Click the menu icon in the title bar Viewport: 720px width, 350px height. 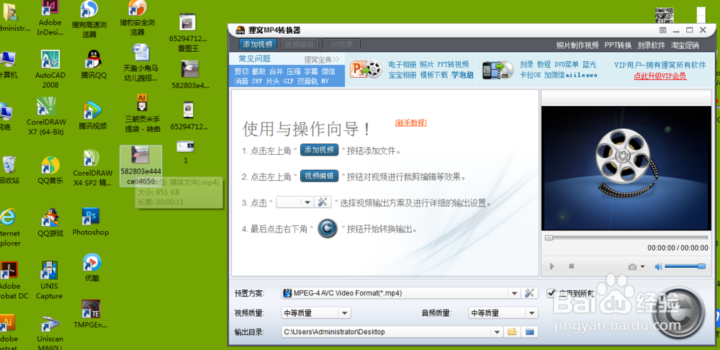[662, 30]
